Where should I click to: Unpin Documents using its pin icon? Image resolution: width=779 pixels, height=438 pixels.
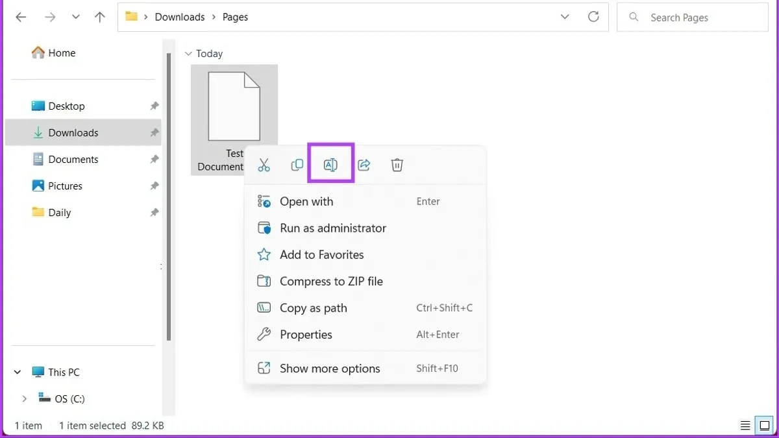(154, 159)
